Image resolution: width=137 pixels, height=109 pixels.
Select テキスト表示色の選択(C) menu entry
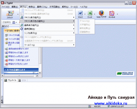(47, 21)
